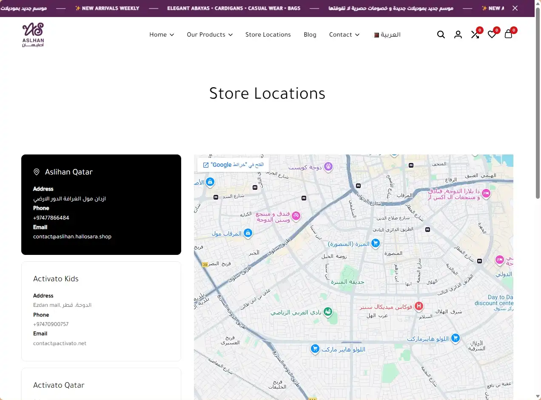The image size is (541, 400).
Task: Expand the Contact menu dropdown
Action: pyautogui.click(x=345, y=34)
